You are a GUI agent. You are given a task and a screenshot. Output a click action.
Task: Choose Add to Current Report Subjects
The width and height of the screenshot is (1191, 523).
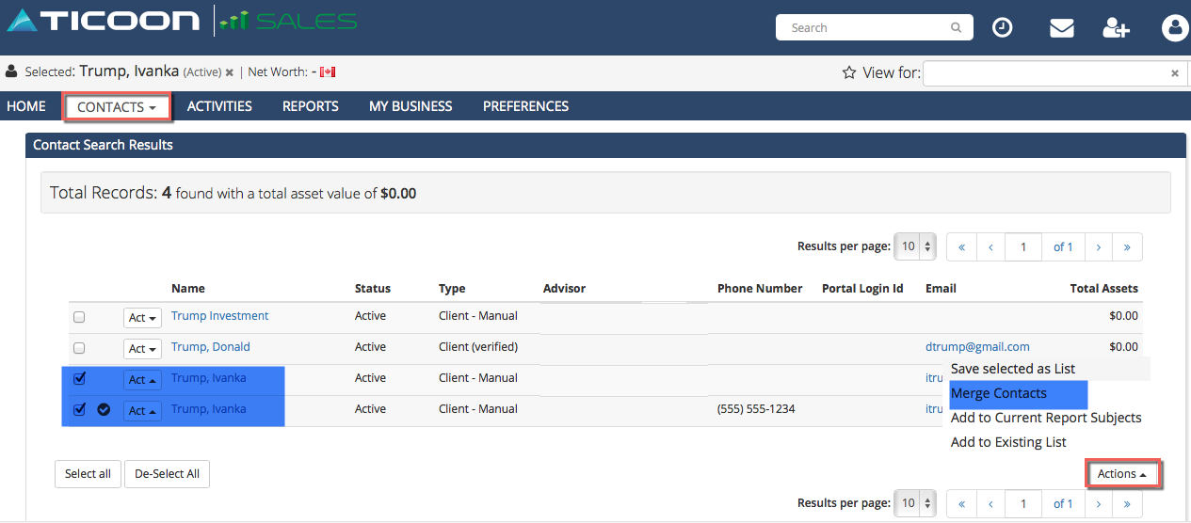[1046, 418]
